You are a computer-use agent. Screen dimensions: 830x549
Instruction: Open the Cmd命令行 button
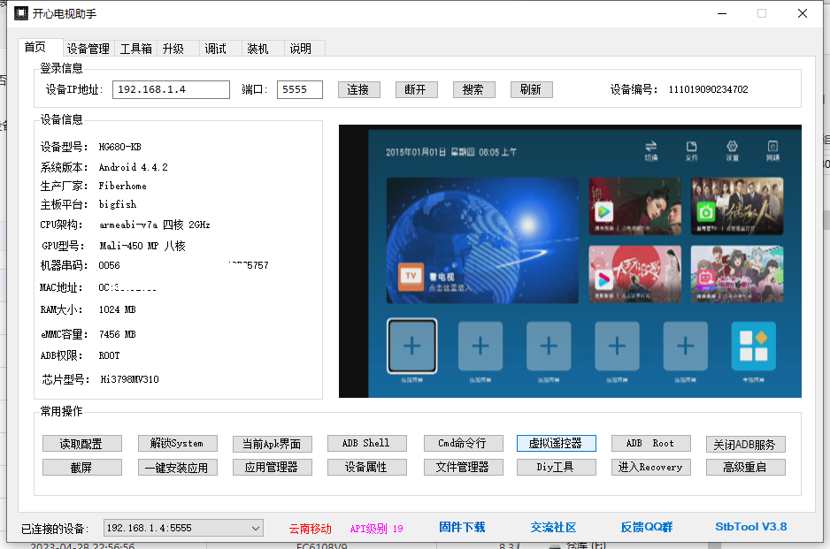point(463,443)
